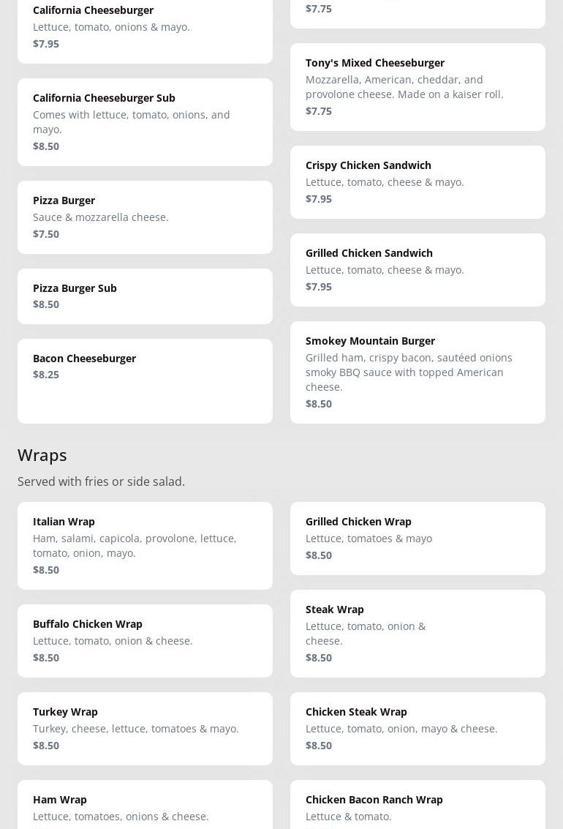Click the Pizza Burger item
Viewport: 563px width, 829px height.
click(145, 217)
